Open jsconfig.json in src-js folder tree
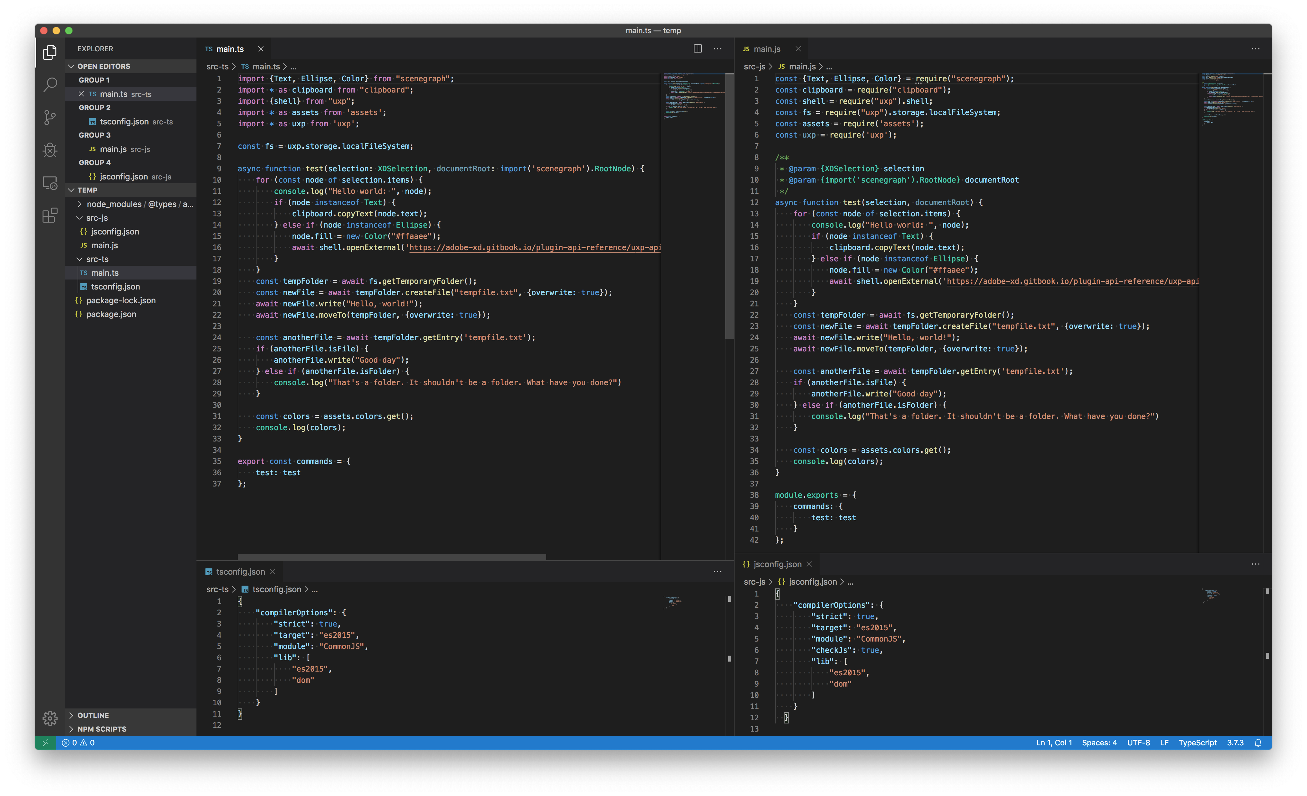Screen dimensions: 1307x796 130,232
